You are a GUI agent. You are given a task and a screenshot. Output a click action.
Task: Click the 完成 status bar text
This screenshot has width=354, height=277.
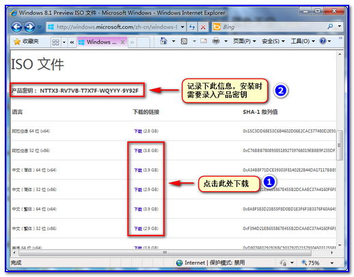click(x=16, y=263)
